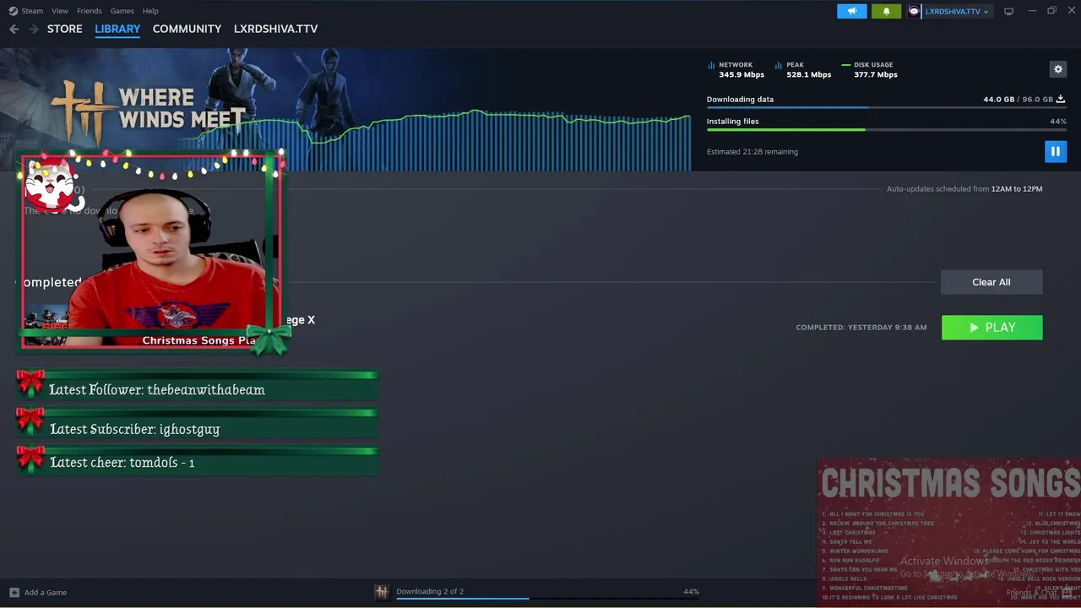Open the LXRDSHIVA.TTV profile tab
The width and height of the screenshot is (1081, 608).
tap(275, 29)
